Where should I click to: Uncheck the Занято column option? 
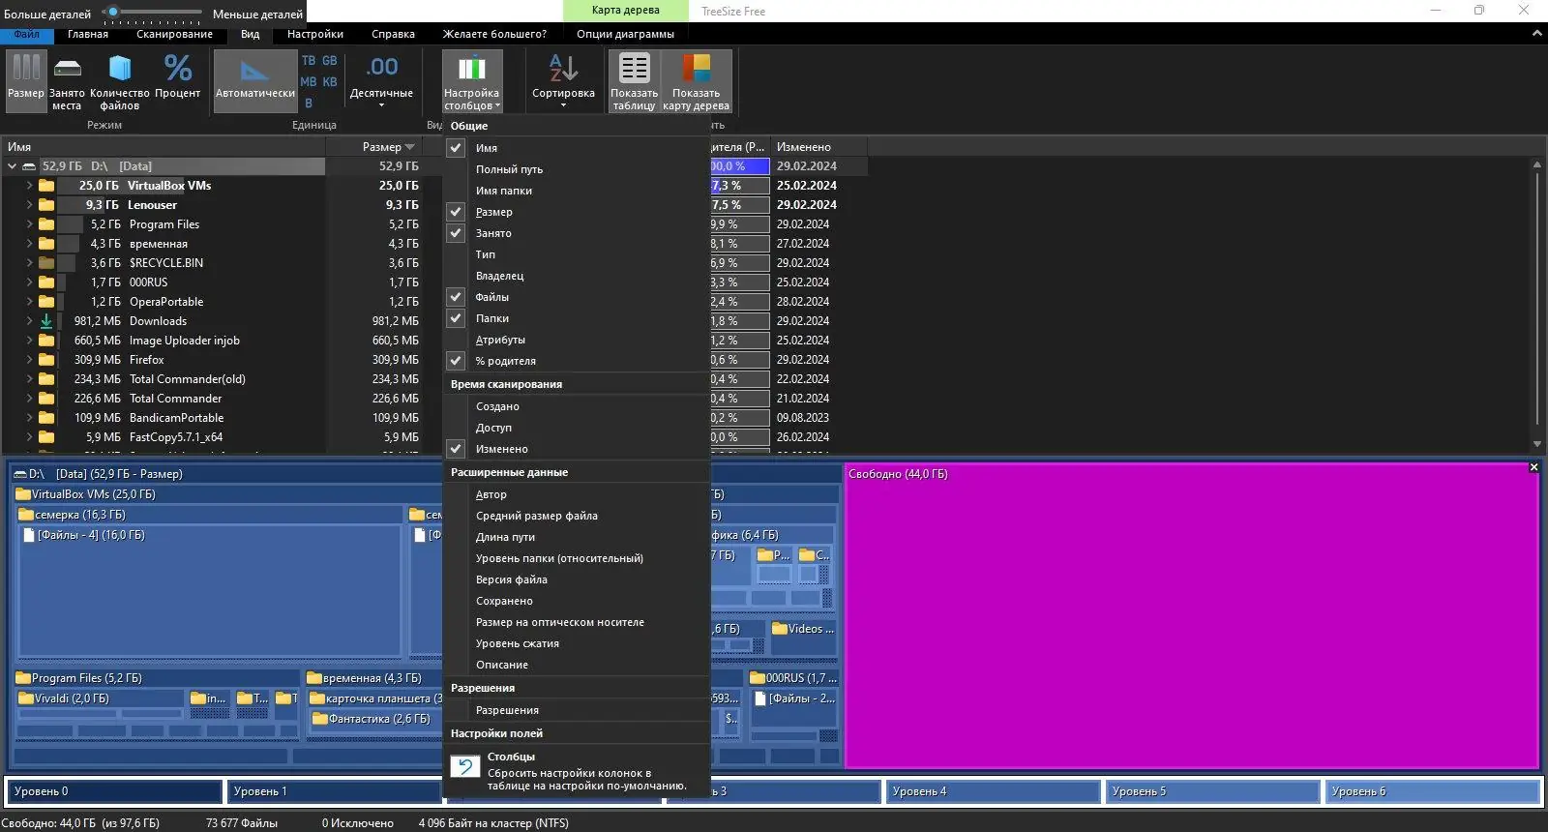pos(456,233)
